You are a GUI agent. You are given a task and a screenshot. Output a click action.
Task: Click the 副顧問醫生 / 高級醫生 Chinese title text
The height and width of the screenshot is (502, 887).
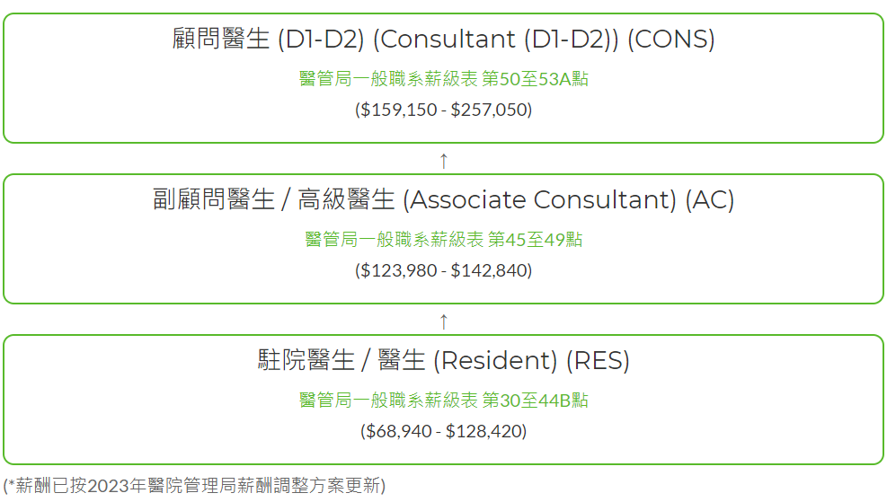tap(273, 199)
